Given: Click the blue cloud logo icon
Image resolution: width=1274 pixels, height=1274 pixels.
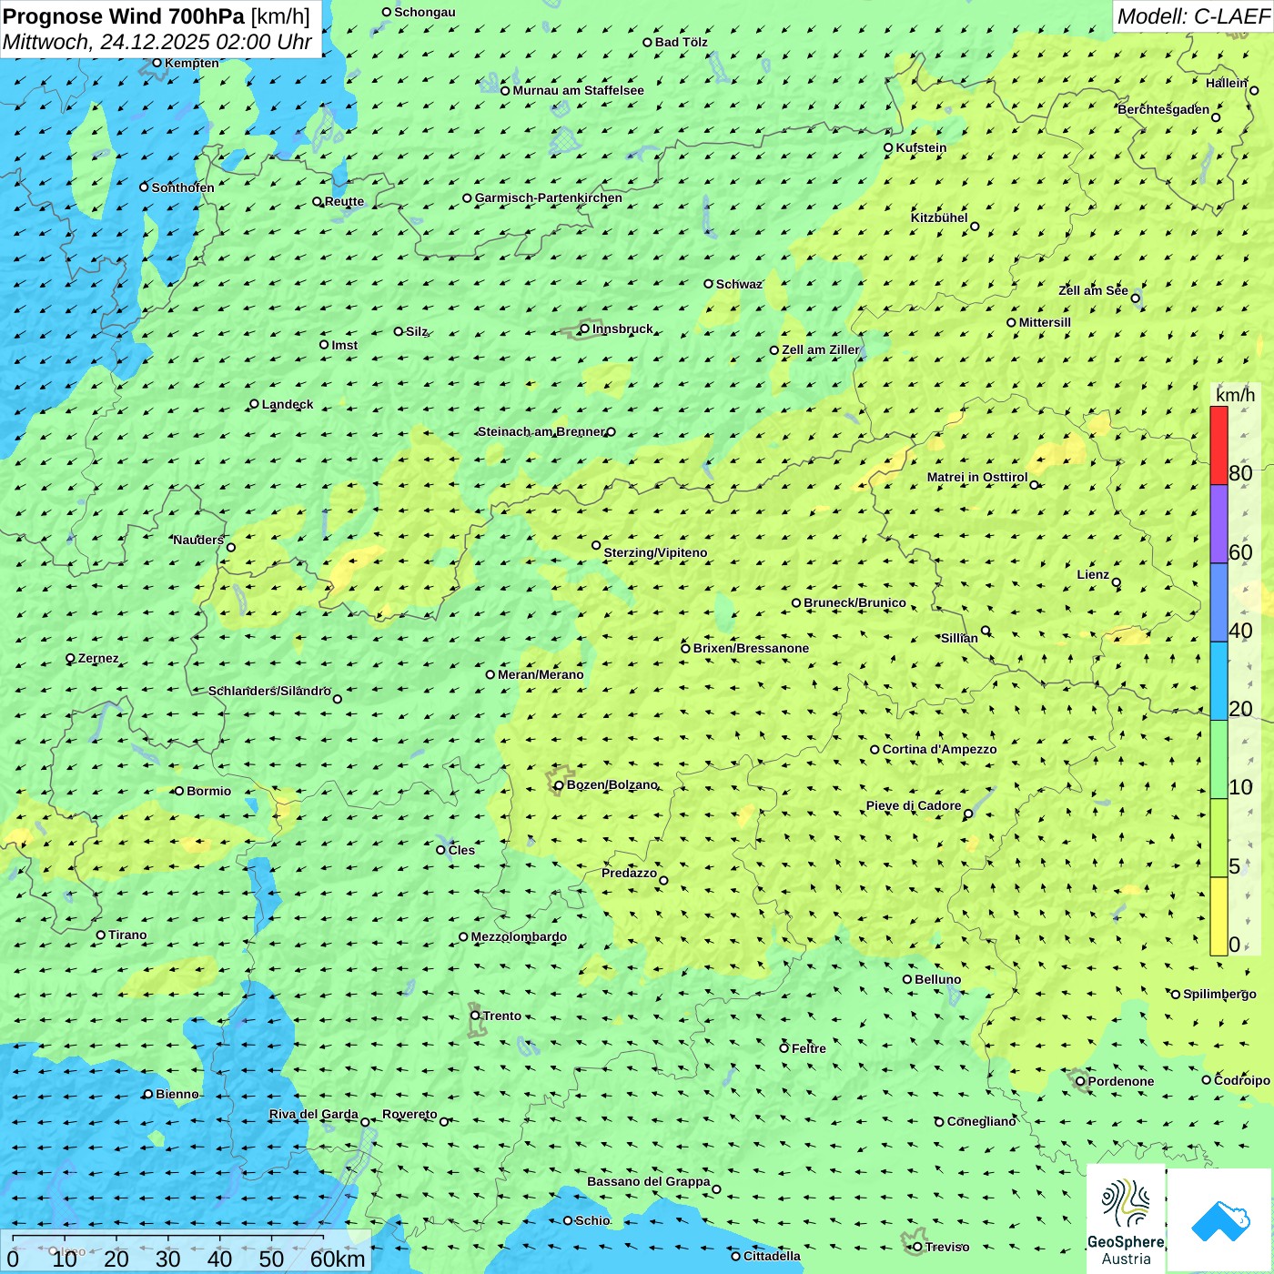Looking at the screenshot, I should (1219, 1220).
